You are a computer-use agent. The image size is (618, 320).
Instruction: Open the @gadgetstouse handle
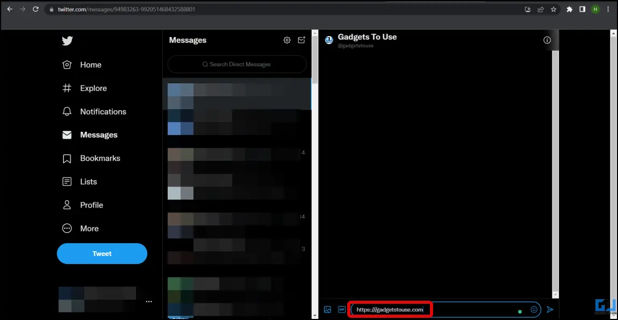356,46
